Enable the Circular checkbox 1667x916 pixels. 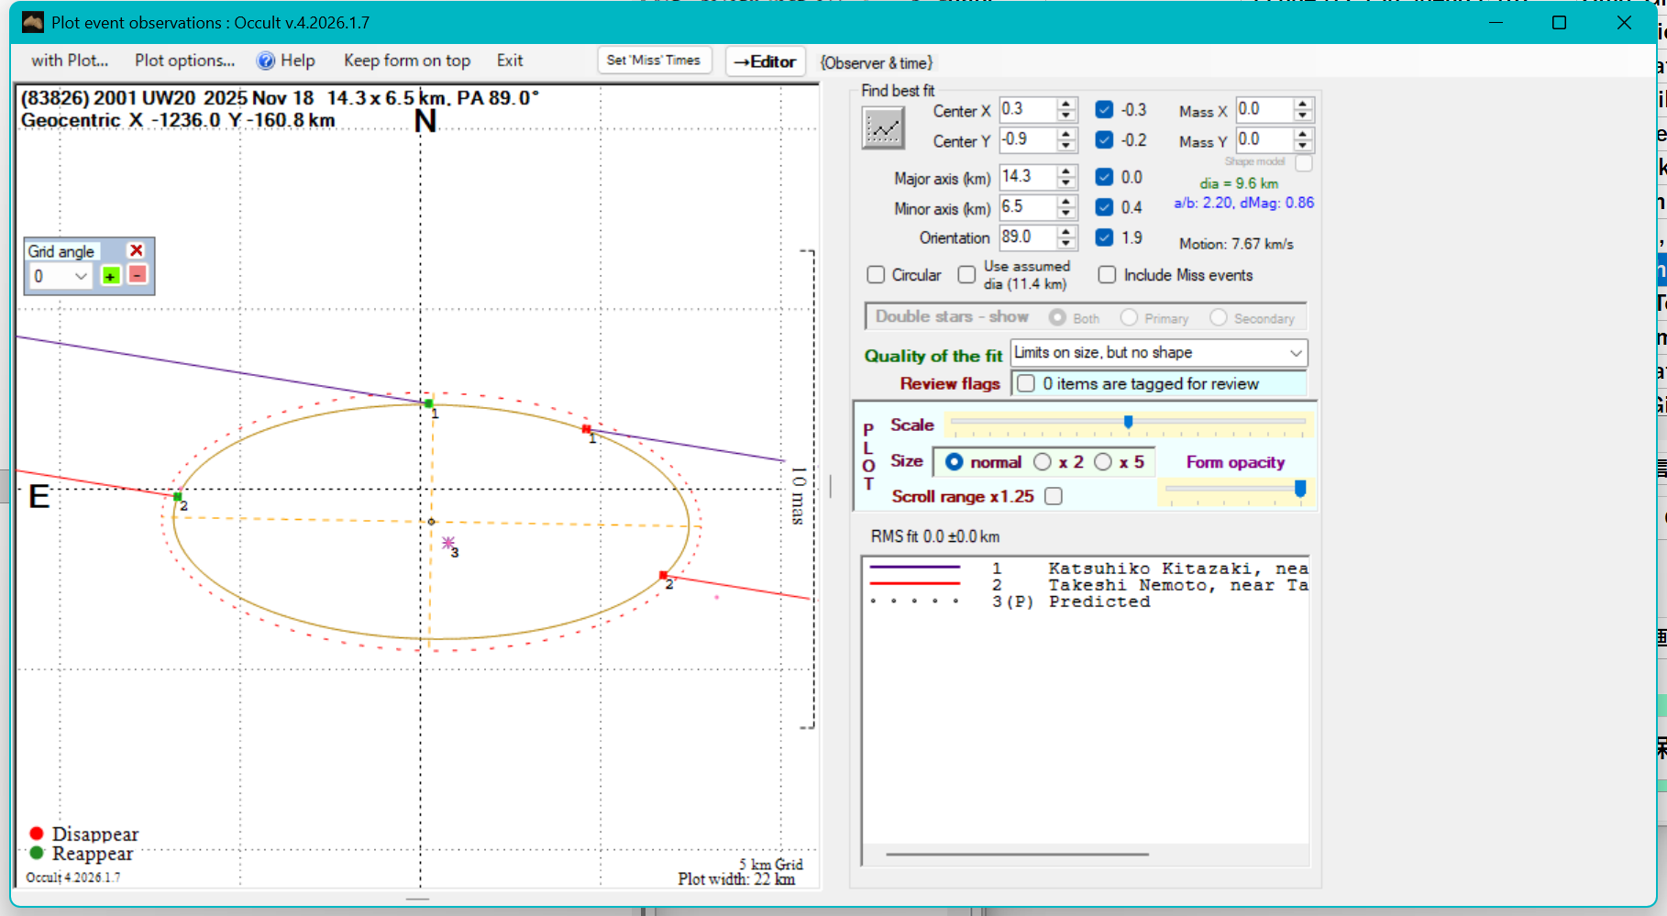(x=876, y=275)
